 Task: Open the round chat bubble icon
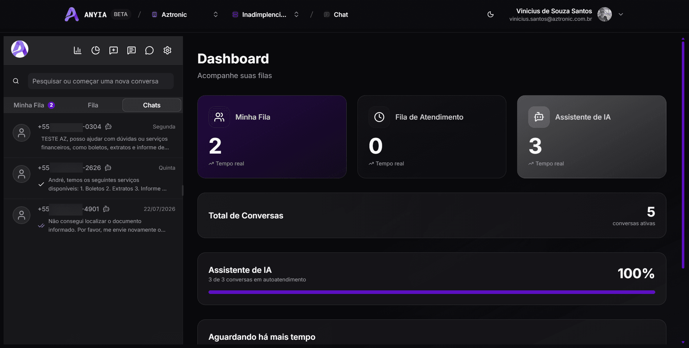click(149, 50)
